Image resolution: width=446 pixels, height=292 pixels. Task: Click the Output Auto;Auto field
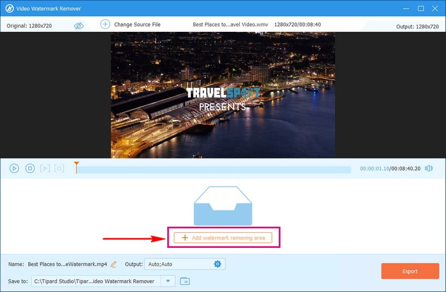(x=177, y=264)
